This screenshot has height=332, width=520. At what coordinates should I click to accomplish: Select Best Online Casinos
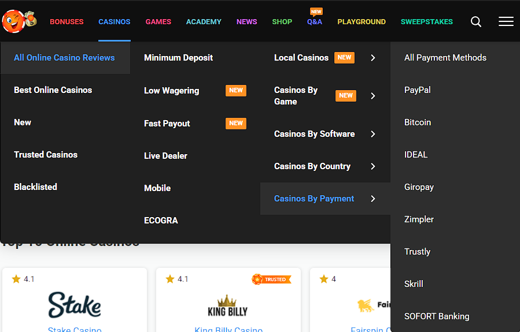coord(53,90)
